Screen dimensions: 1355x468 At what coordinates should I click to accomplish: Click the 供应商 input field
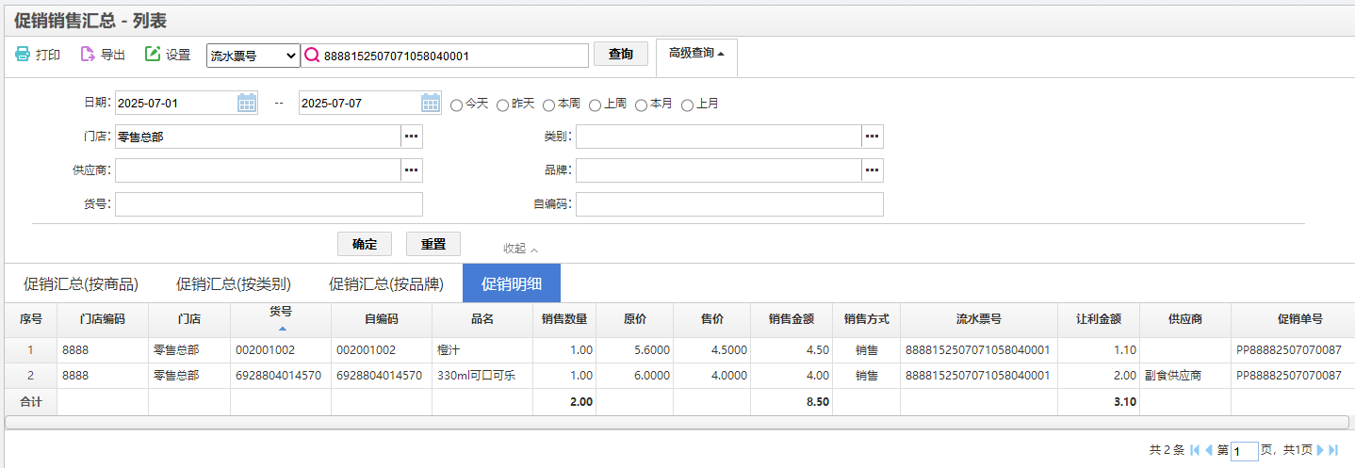point(258,170)
